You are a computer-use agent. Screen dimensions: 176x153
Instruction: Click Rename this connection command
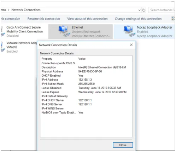44,19
